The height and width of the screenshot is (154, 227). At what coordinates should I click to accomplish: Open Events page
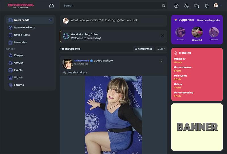point(18,70)
